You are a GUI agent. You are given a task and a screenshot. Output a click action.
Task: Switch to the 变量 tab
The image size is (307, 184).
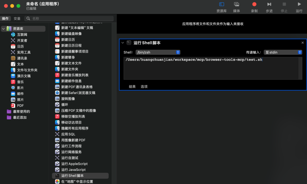coord(17,18)
